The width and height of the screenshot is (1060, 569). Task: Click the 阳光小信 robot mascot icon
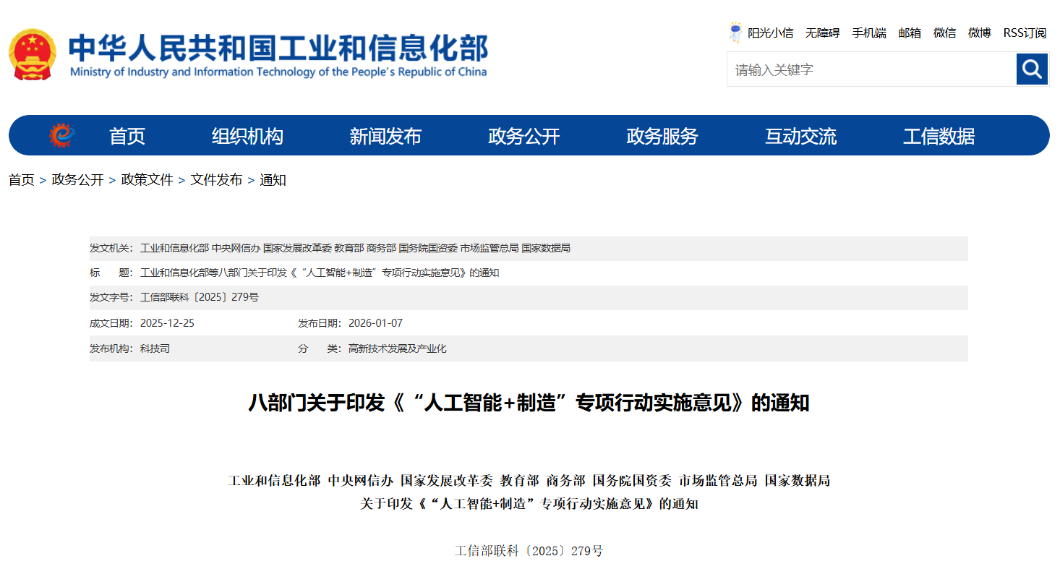735,33
